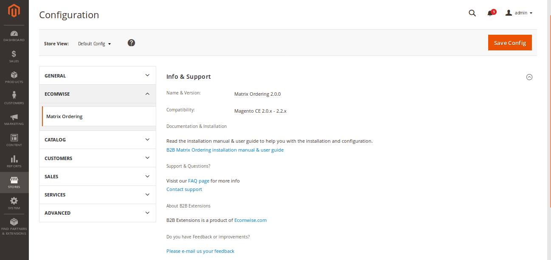Collapse the Ecomwise config section
The image size is (551, 260).
click(x=97, y=94)
